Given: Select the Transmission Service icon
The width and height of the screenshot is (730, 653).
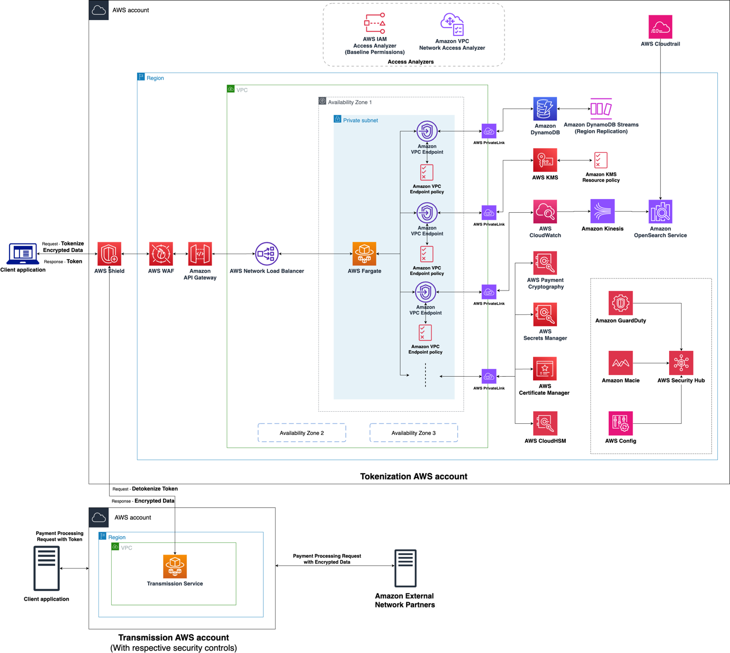Looking at the screenshot, I should click(175, 566).
